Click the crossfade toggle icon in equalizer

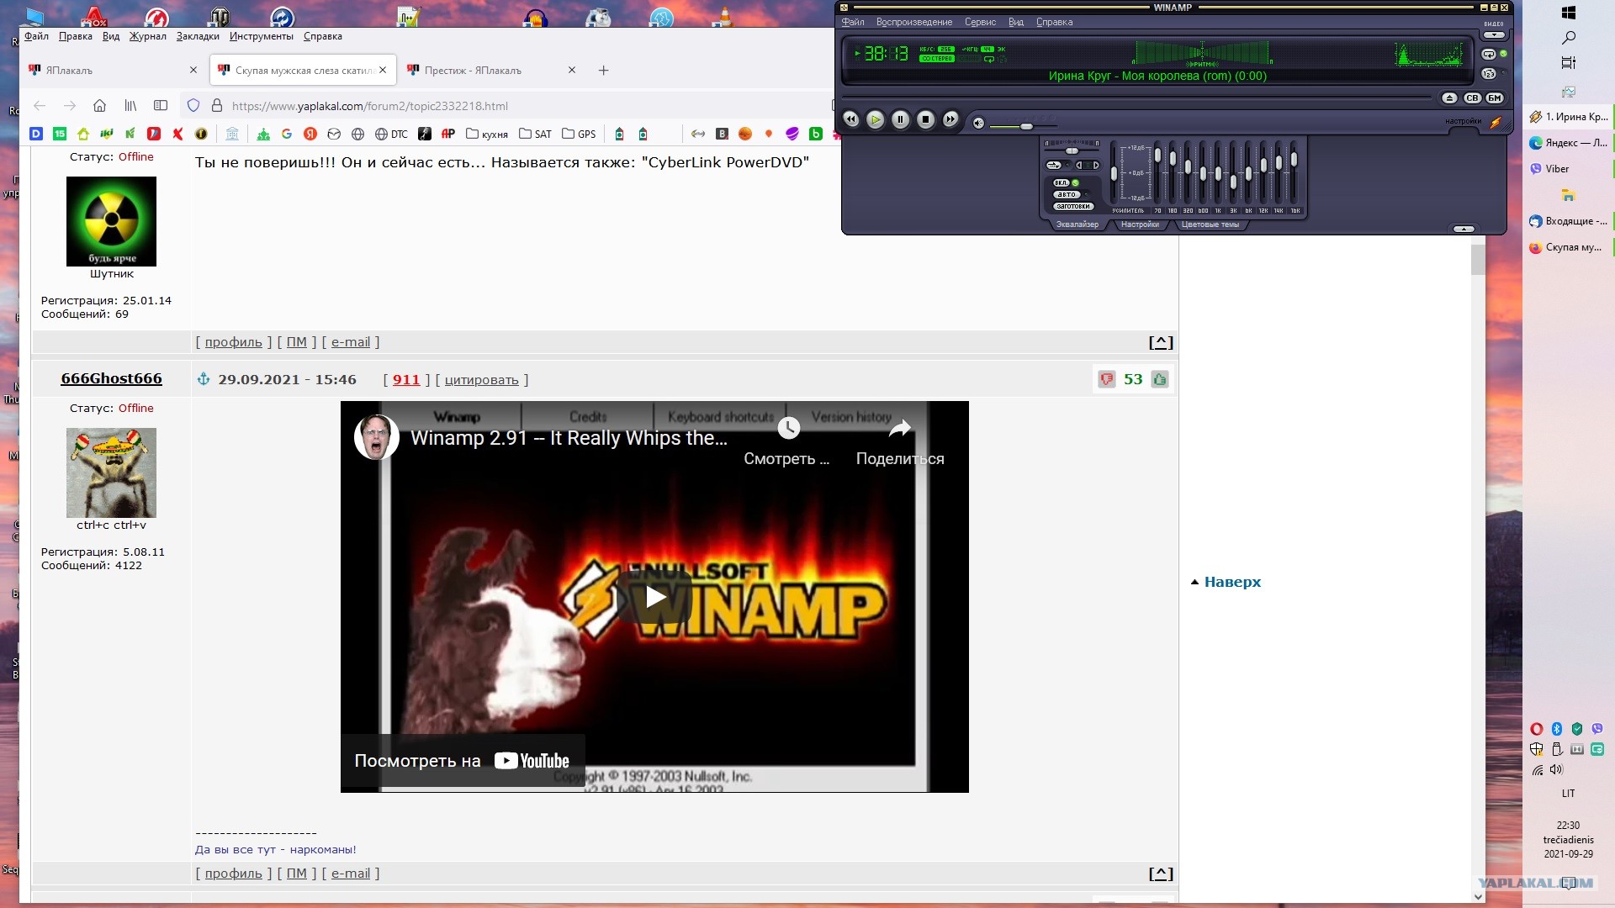pyautogui.click(x=1054, y=166)
